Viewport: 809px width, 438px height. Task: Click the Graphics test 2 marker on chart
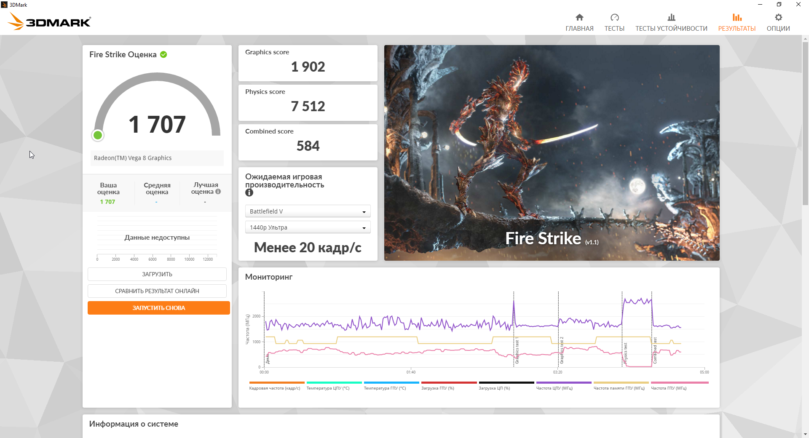(562, 350)
